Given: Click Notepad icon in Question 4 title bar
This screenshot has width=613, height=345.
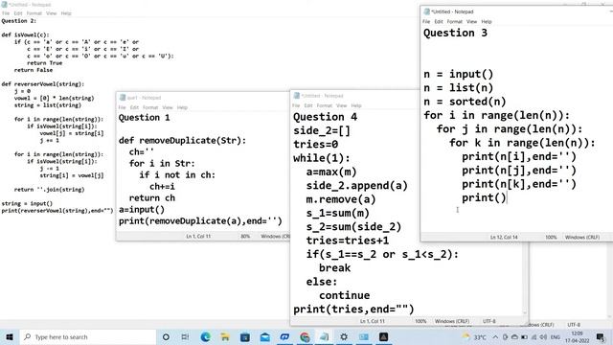Looking at the screenshot, I should [x=297, y=96].
